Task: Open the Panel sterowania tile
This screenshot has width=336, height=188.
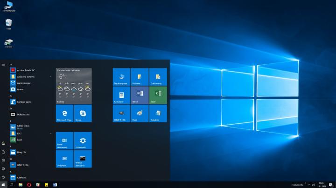Action: click(x=64, y=141)
